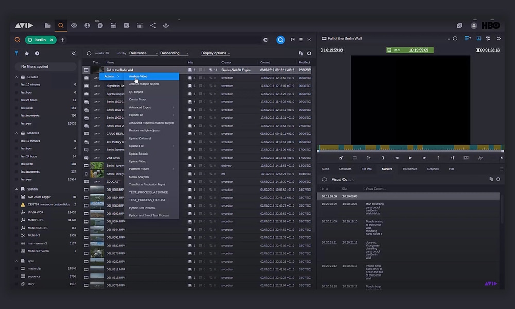Viewport: 515px width, 309px height.
Task: Open the Descending sort order dropdown
Action: point(175,53)
